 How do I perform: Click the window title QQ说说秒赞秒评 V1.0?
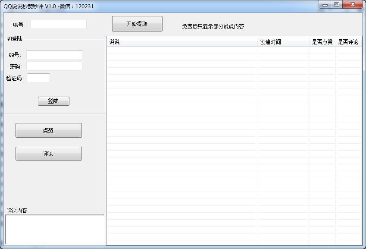coord(30,6)
